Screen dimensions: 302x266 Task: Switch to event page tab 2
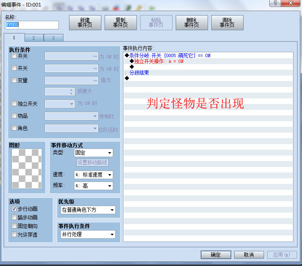(x=34, y=38)
